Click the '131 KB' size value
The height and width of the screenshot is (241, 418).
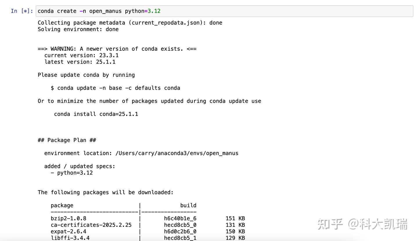point(235,225)
